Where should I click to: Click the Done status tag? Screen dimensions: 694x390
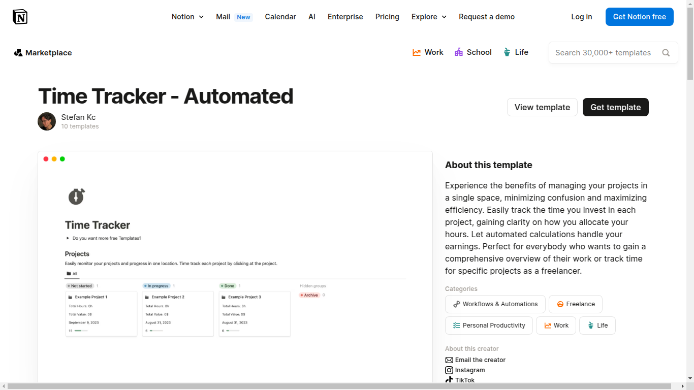pos(228,286)
